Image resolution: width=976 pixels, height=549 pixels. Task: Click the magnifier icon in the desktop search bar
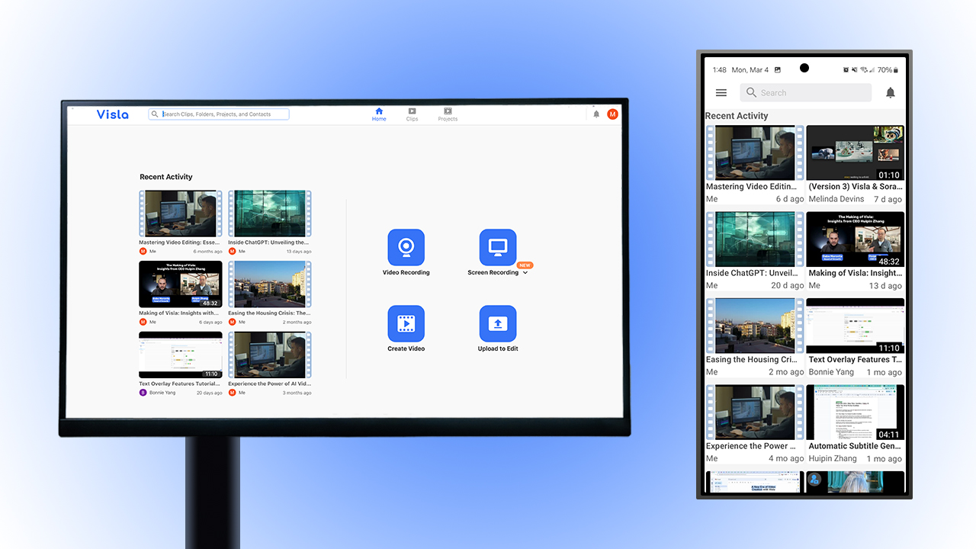pos(155,114)
